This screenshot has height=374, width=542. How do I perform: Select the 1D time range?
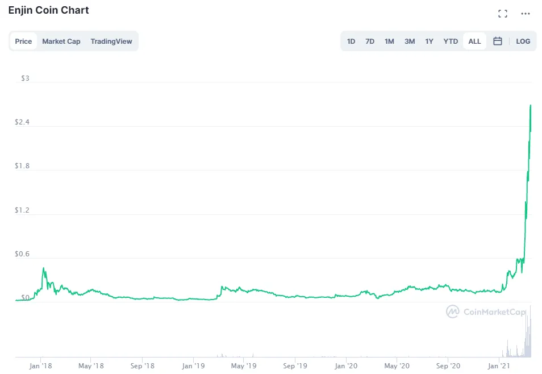coord(351,41)
